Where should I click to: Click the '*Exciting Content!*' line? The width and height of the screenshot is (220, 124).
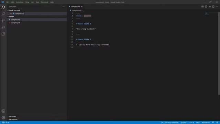pos(86,29)
